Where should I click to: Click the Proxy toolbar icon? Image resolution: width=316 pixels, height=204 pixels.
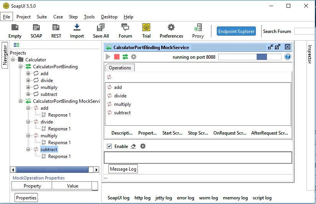pos(198,31)
